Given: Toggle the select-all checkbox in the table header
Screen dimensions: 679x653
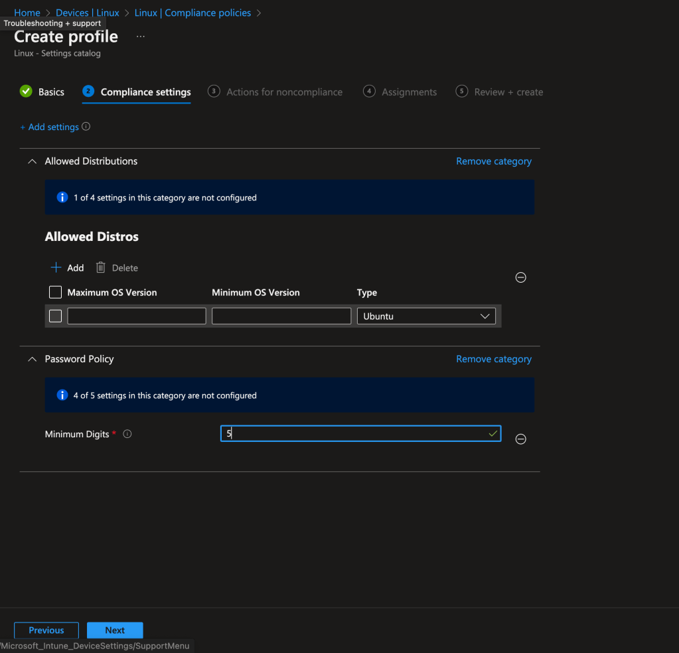Looking at the screenshot, I should 56,292.
